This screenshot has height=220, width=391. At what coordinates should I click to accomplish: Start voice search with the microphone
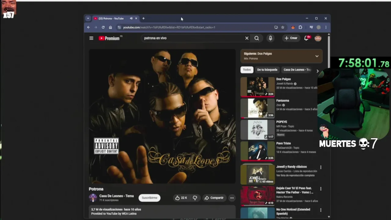(x=270, y=38)
